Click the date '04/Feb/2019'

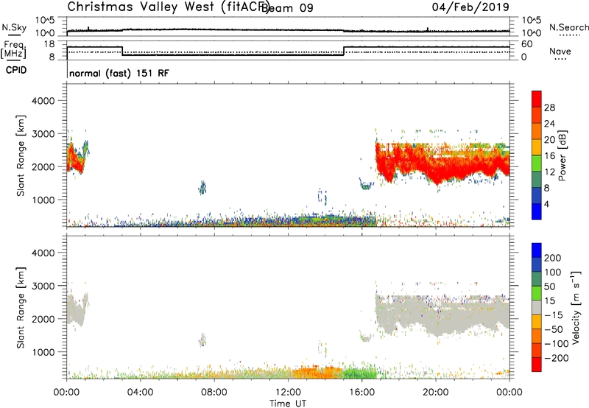point(470,7)
